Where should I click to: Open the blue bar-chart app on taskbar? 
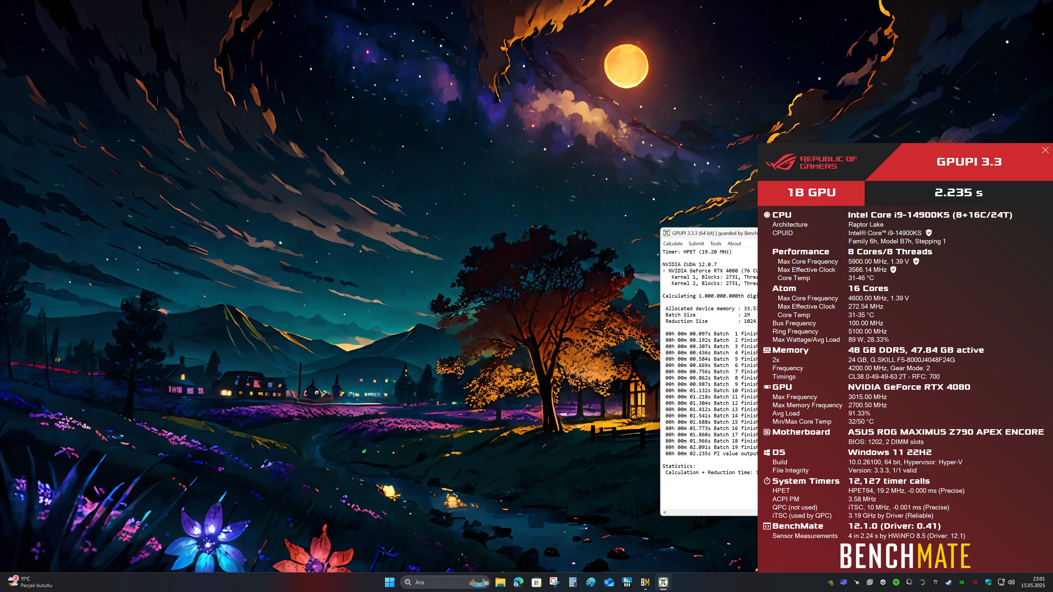click(x=627, y=582)
